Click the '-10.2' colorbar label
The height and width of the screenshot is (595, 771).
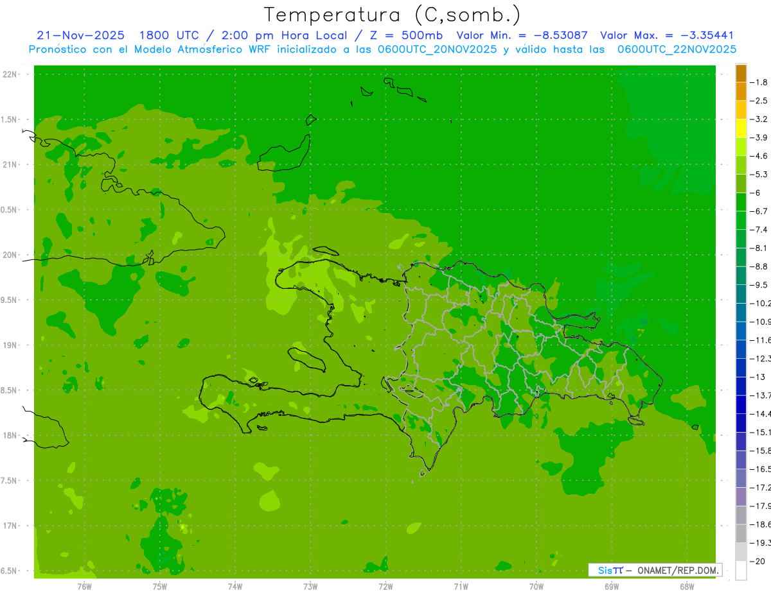tap(761, 303)
